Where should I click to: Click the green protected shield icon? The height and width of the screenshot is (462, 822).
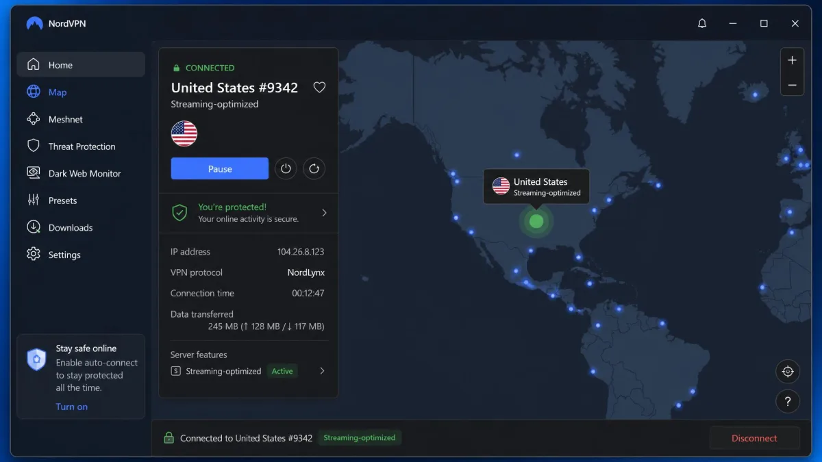click(179, 213)
